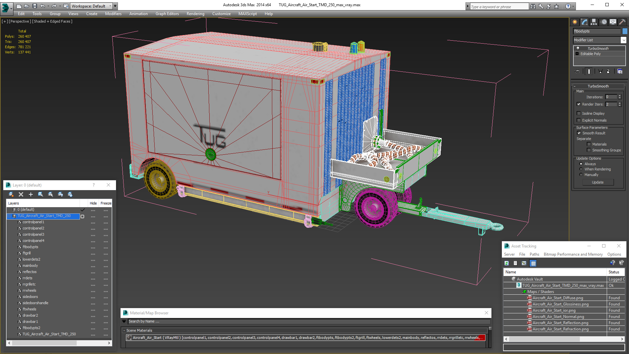The image size is (629, 354).
Task: Open the quick access toolbar customize dropdown
Action: point(115,6)
